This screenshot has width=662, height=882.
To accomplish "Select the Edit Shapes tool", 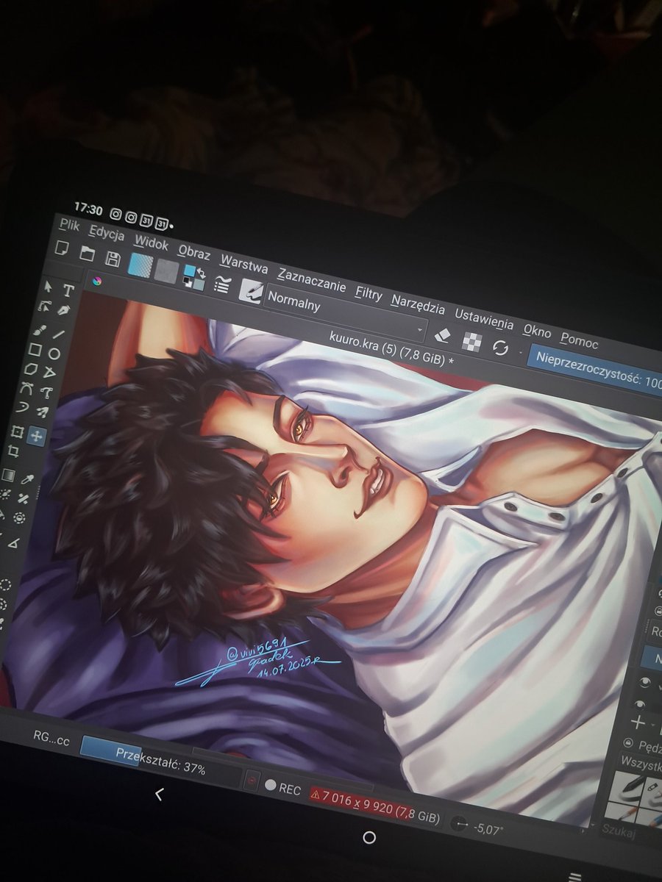I will click(45, 306).
